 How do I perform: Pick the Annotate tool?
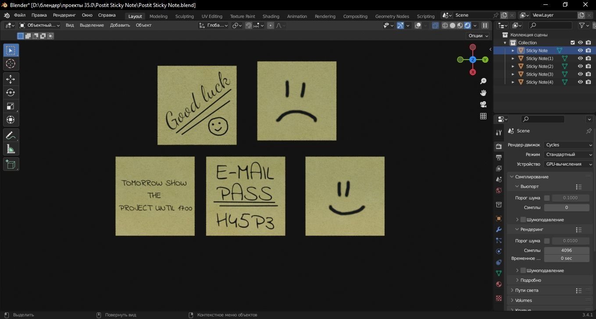11,135
